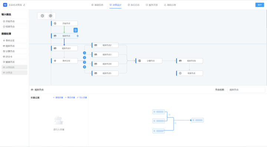Click the blue branch marker numbered 4
The width and height of the screenshot is (267, 147).
pos(85,67)
